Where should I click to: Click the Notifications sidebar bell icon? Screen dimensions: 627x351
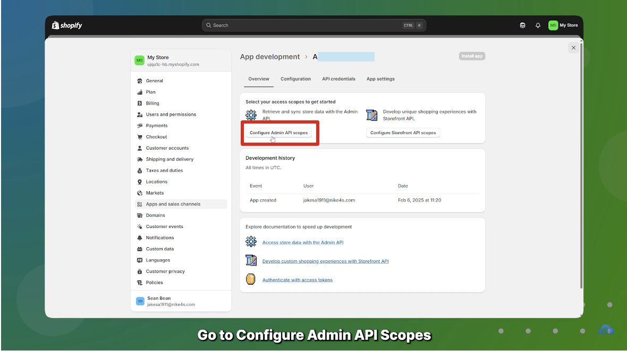pyautogui.click(x=140, y=238)
